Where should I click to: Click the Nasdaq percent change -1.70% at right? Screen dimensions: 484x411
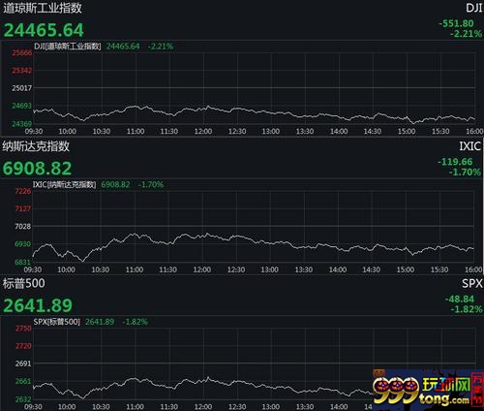(x=465, y=172)
